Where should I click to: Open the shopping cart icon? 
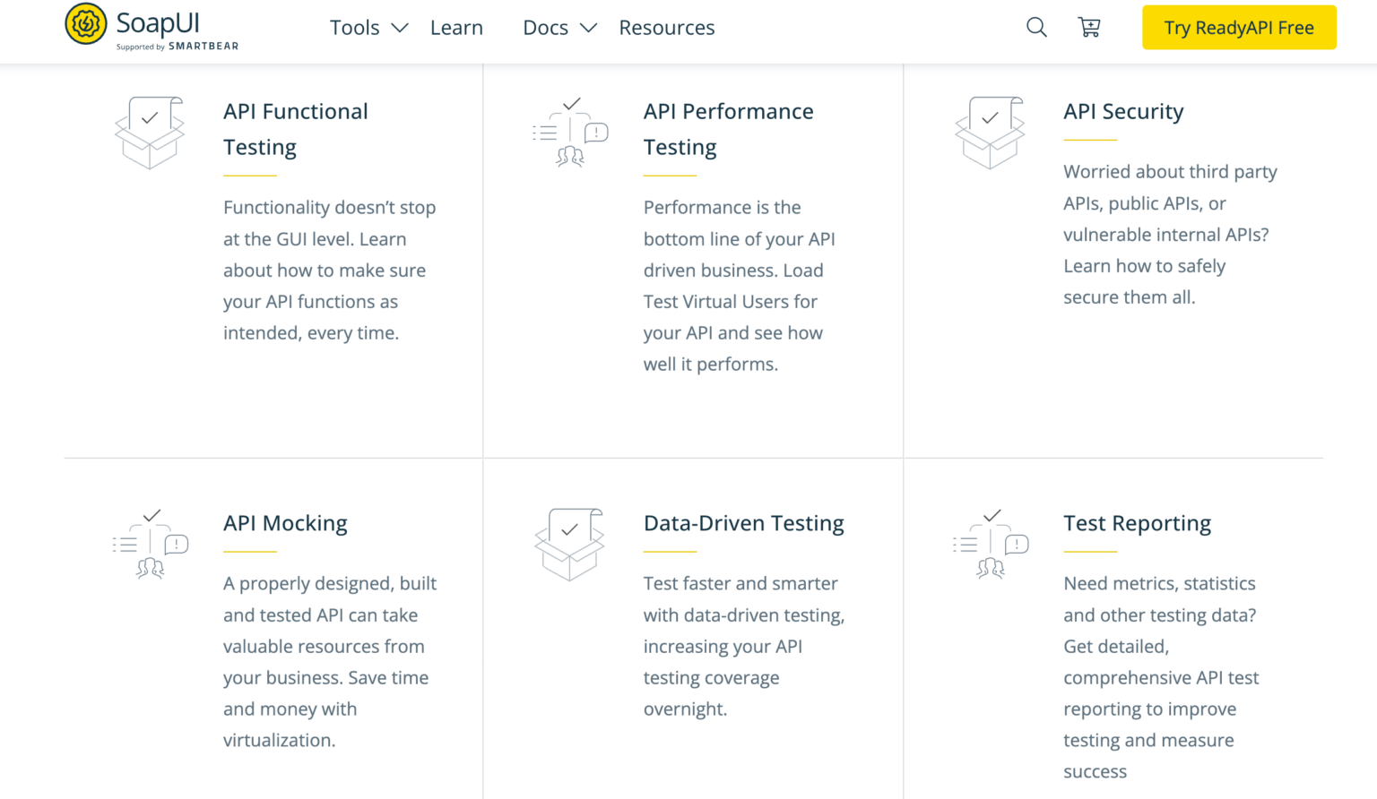pos(1089,27)
